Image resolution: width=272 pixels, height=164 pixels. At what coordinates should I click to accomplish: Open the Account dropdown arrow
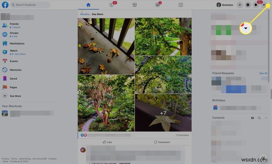click(x=264, y=5)
